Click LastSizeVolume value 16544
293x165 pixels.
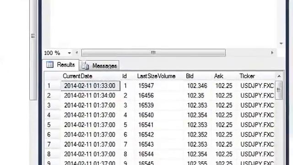(x=146, y=154)
